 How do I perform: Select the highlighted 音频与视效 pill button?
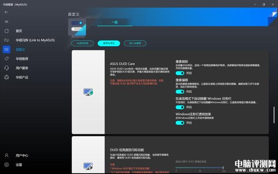pyautogui.click(x=109, y=43)
